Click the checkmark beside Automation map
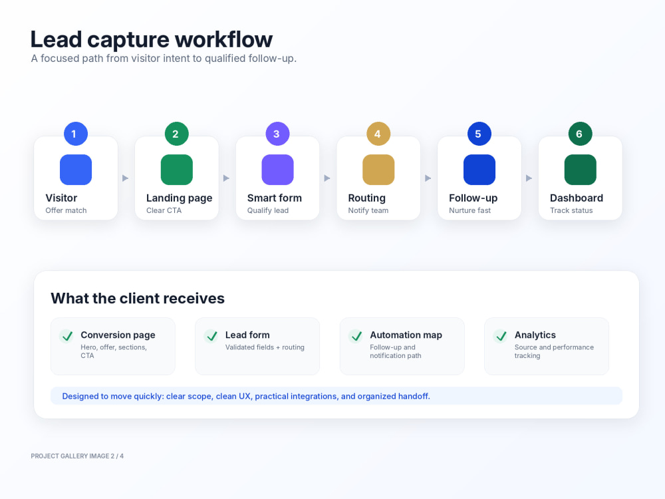Screen dimensions: 665x499 point(356,336)
